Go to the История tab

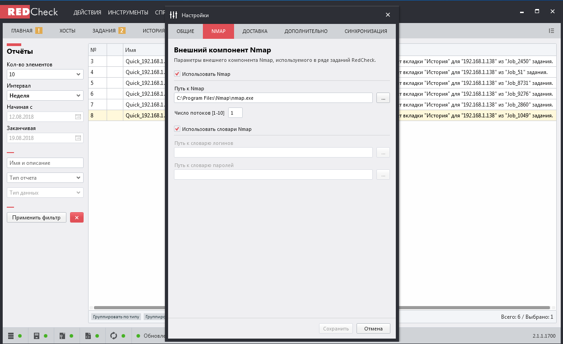coord(154,31)
